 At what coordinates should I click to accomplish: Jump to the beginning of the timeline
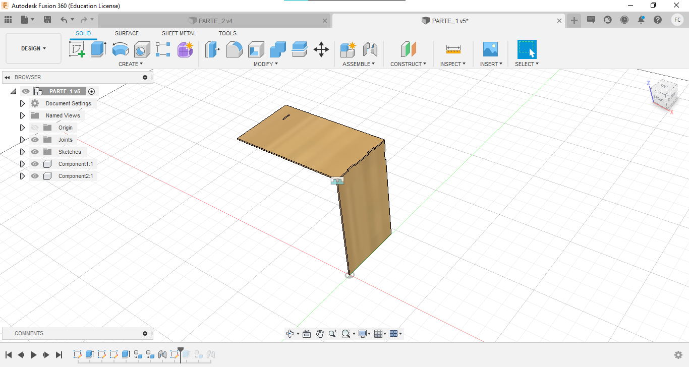(x=9, y=355)
